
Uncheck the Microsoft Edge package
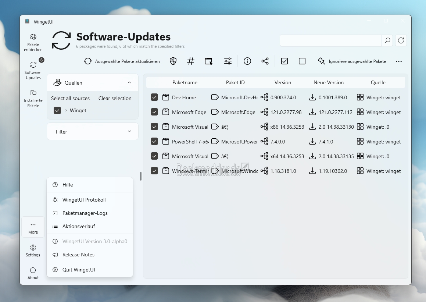pos(154,112)
